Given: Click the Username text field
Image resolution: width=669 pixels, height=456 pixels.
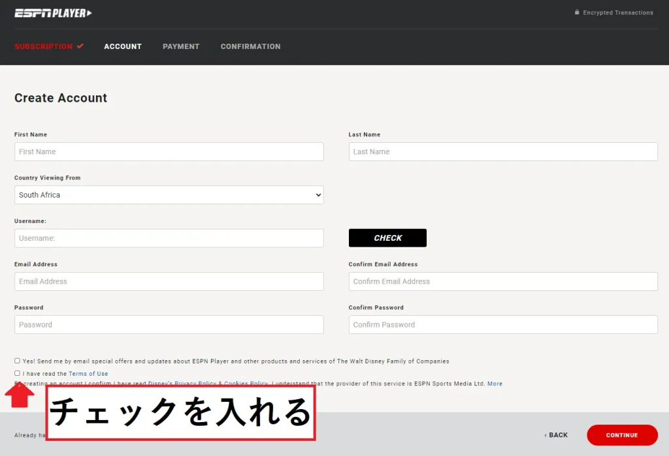Looking at the screenshot, I should (x=169, y=238).
